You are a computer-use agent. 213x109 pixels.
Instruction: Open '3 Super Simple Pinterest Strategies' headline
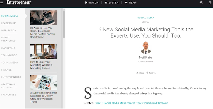coord(44,97)
